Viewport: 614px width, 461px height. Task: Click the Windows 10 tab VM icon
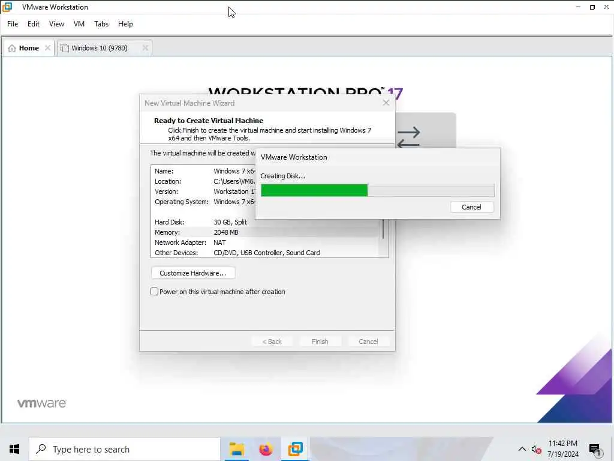coord(65,48)
